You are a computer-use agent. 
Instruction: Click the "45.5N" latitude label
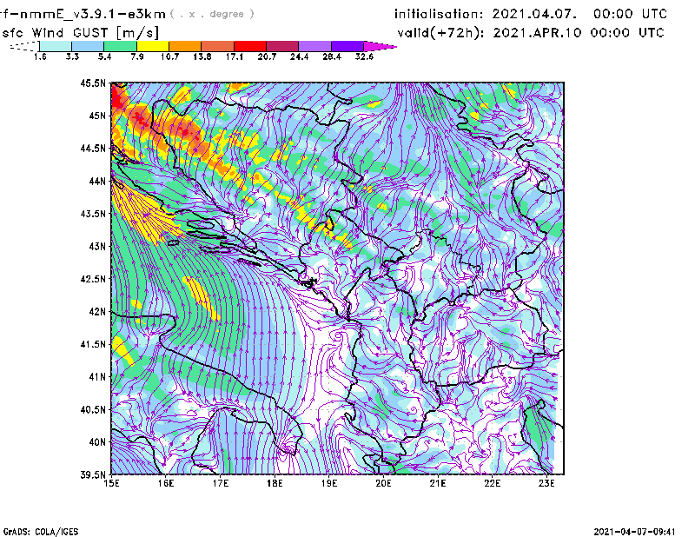click(93, 83)
